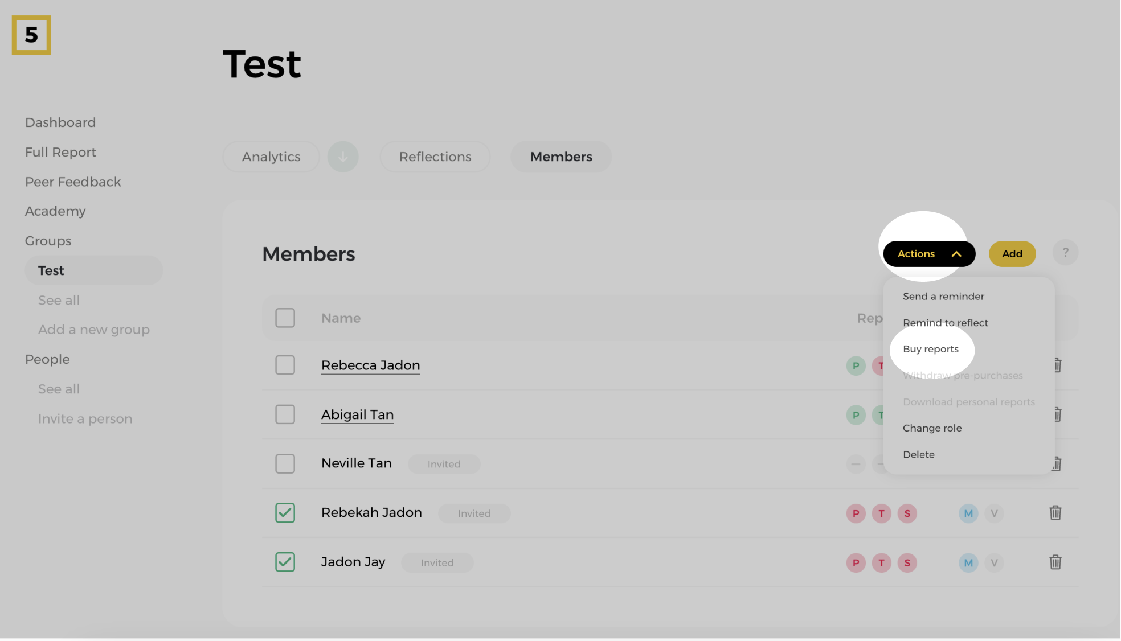This screenshot has height=641, width=1121.
Task: Check the Rebecca Jadon checkbox
Action: click(x=285, y=365)
